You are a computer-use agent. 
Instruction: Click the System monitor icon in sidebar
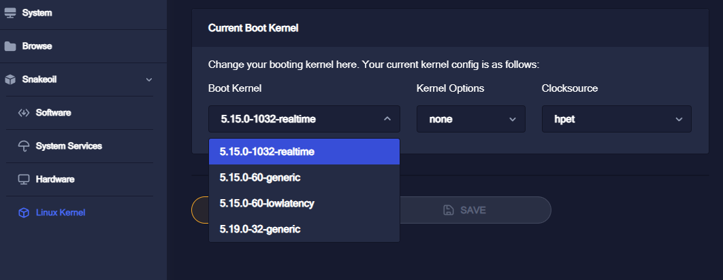point(10,13)
